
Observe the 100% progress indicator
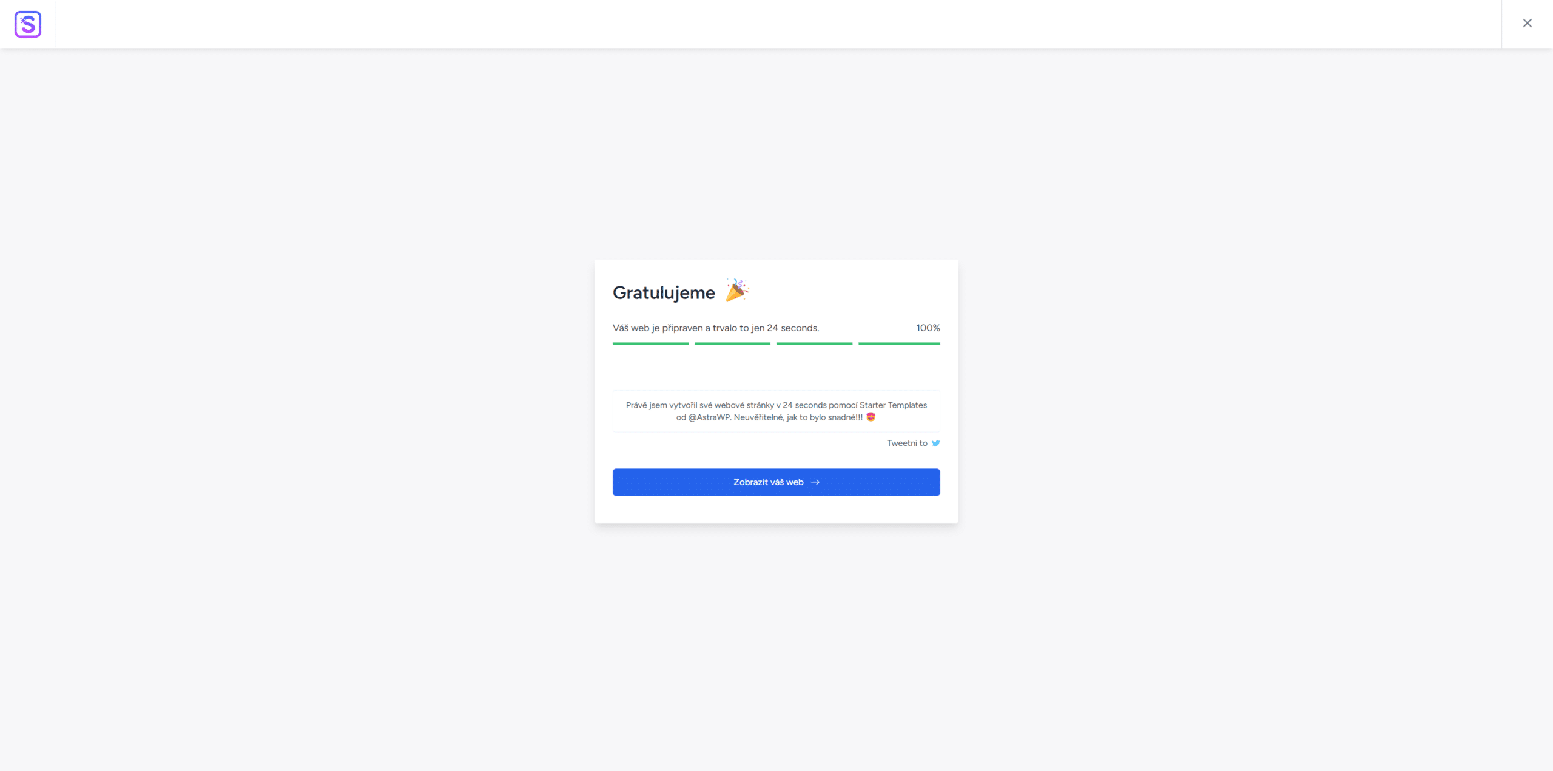tap(926, 328)
